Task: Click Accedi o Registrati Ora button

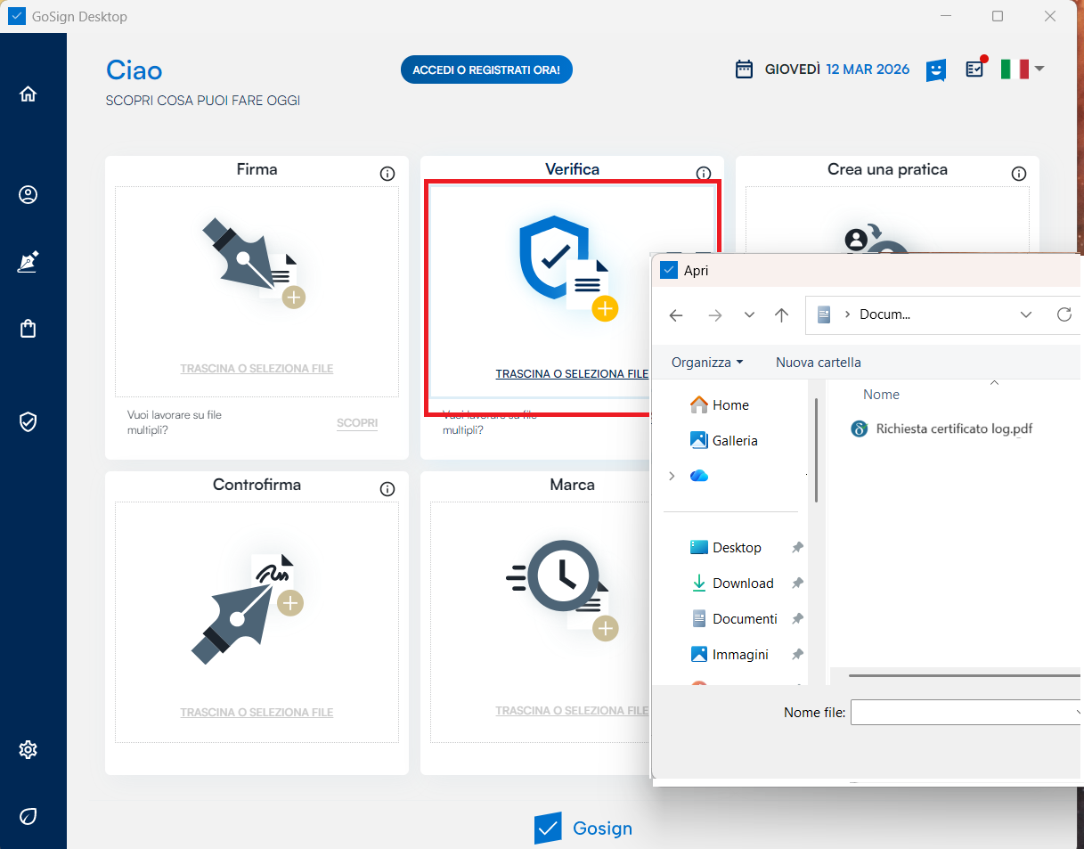Action: (486, 69)
